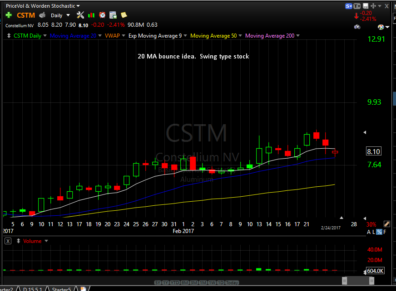
Task: Click the Daily timeframe label
Action: (57, 15)
